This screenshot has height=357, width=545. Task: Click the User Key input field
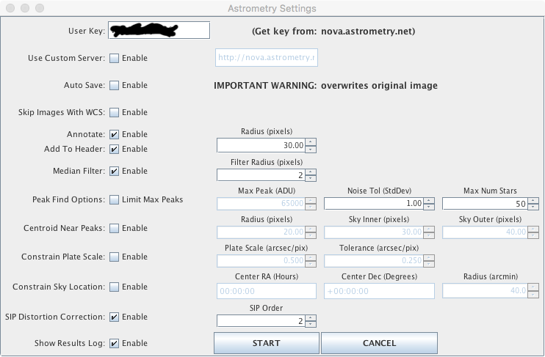point(159,30)
